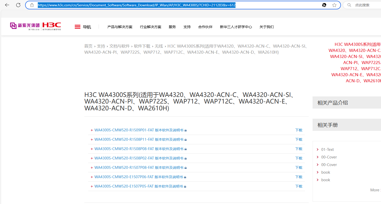Open the first 00-Cover manual link
Image resolution: width=381 pixels, height=204 pixels.
(329, 157)
